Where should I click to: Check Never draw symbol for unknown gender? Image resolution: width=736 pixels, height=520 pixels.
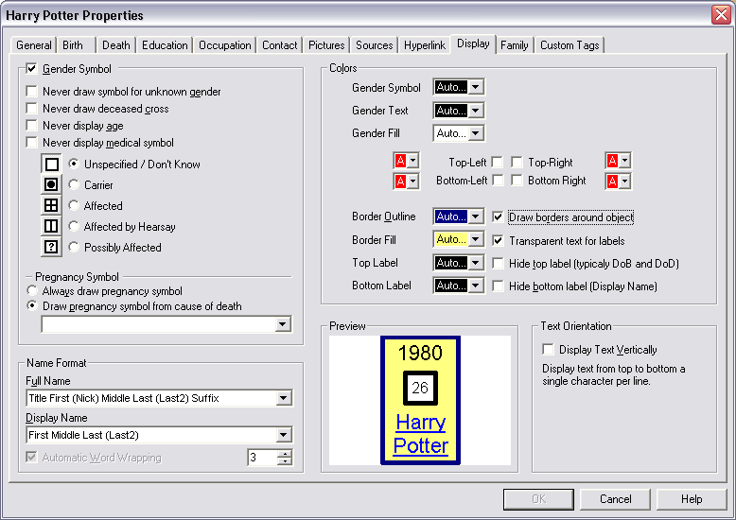[x=31, y=91]
